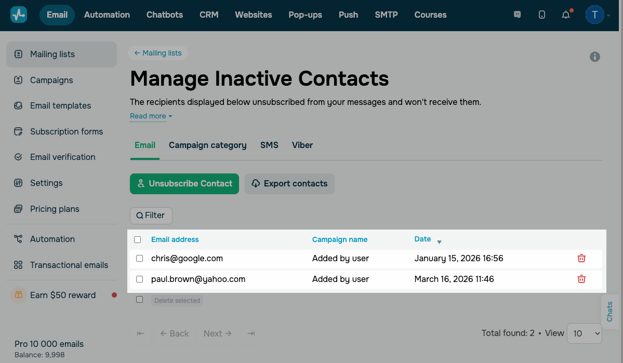Toggle the select-all checkbox in table header
This screenshot has width=623, height=363.
(x=138, y=239)
